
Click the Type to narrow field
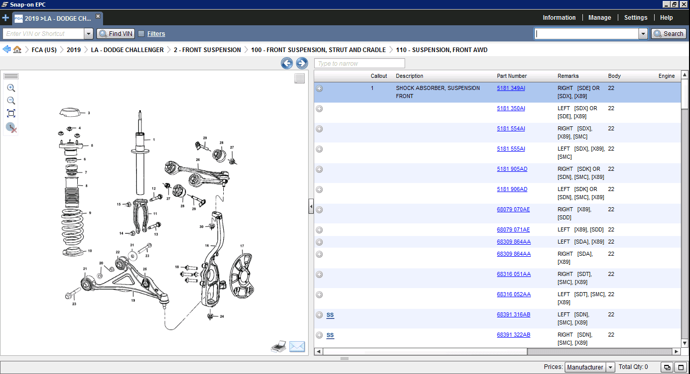click(360, 63)
